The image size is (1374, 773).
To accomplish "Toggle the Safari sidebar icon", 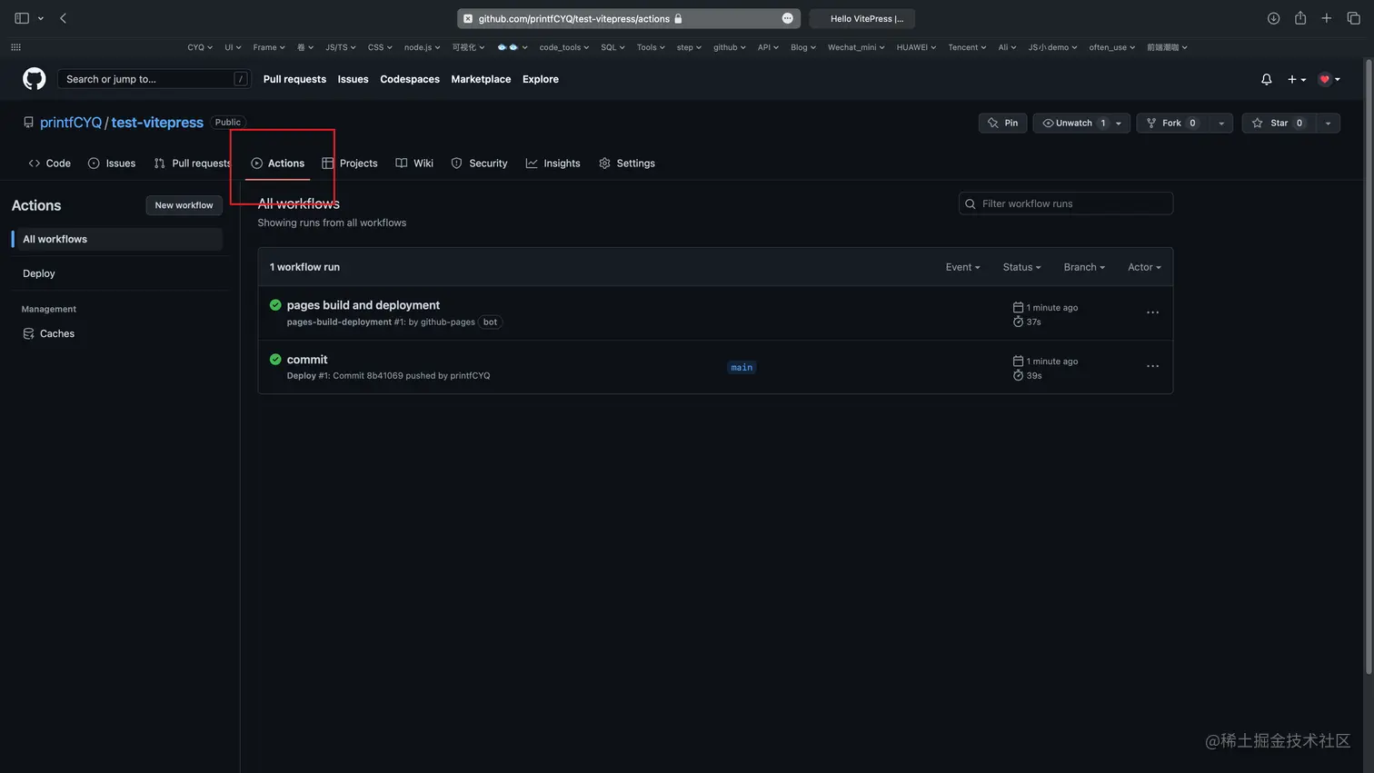I will pos(22,18).
